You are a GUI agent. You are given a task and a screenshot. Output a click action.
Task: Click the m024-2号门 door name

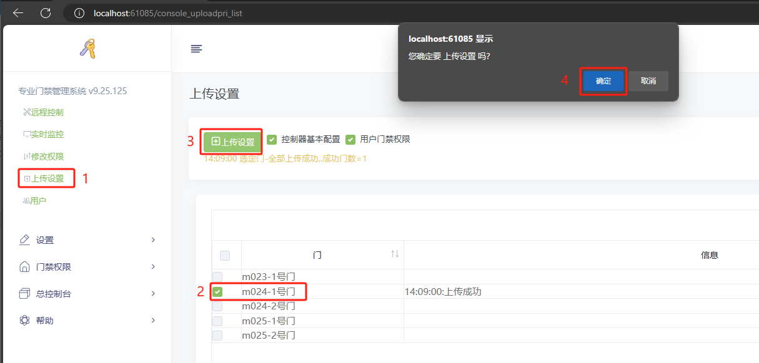tap(269, 306)
